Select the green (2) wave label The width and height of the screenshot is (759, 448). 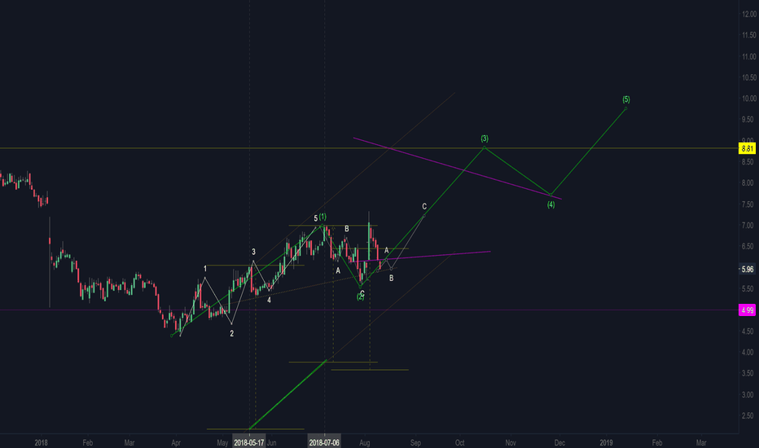point(360,297)
